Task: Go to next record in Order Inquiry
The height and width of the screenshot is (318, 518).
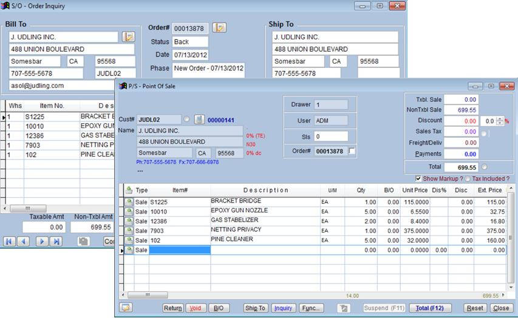Action: pyautogui.click(x=41, y=242)
